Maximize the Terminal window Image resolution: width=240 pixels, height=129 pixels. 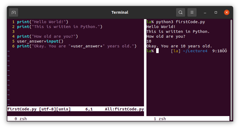pyautogui.click(x=216, y=12)
